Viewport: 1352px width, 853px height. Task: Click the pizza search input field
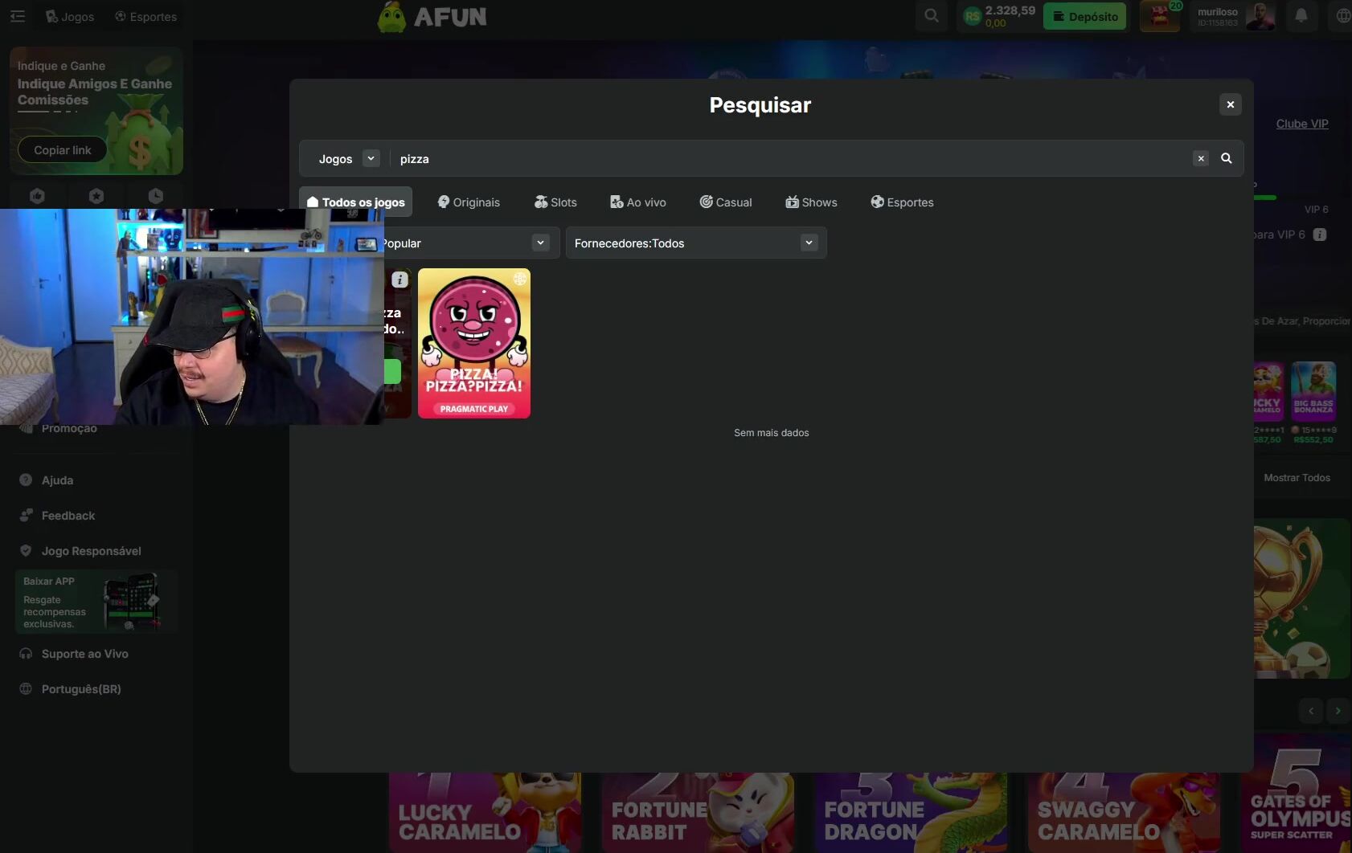(x=792, y=158)
